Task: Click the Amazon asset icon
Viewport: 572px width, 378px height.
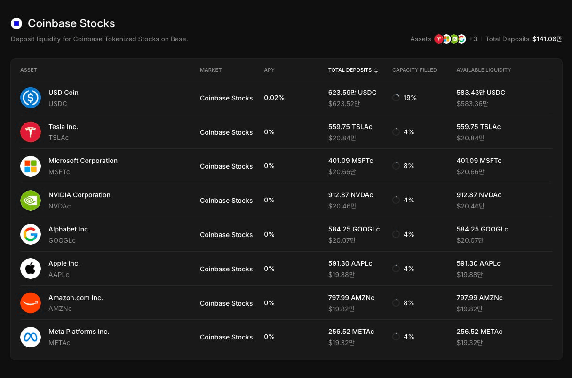Action: point(31,303)
